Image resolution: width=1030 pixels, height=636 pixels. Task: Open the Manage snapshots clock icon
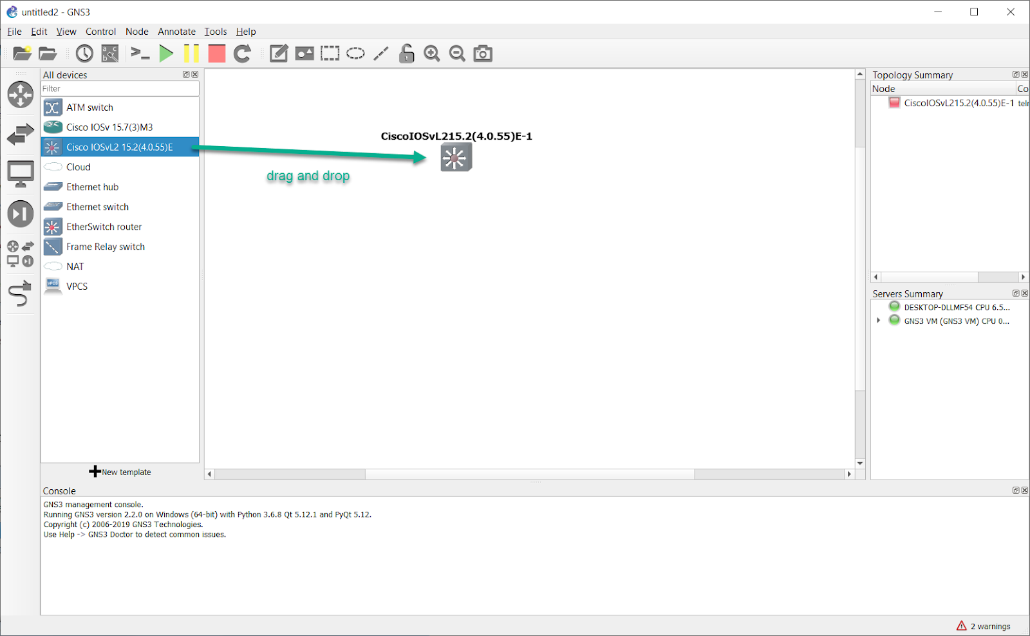[84, 53]
